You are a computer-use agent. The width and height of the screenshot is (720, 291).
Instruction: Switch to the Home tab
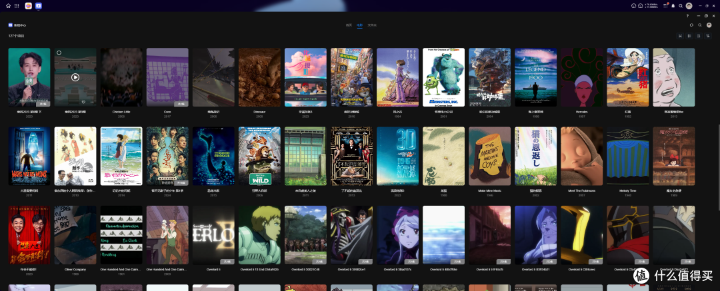coord(349,25)
